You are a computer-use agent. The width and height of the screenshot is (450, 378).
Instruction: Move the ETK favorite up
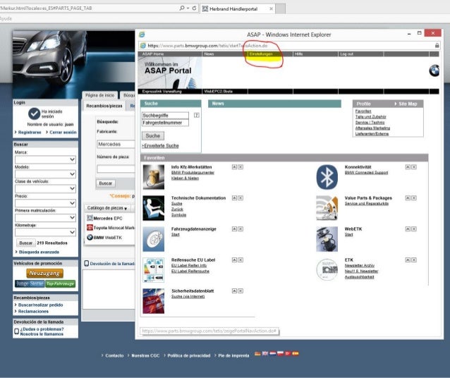click(x=408, y=260)
